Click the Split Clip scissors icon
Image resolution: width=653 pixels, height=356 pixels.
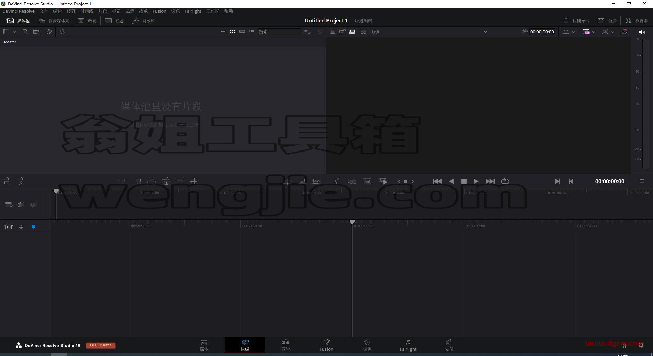21,227
